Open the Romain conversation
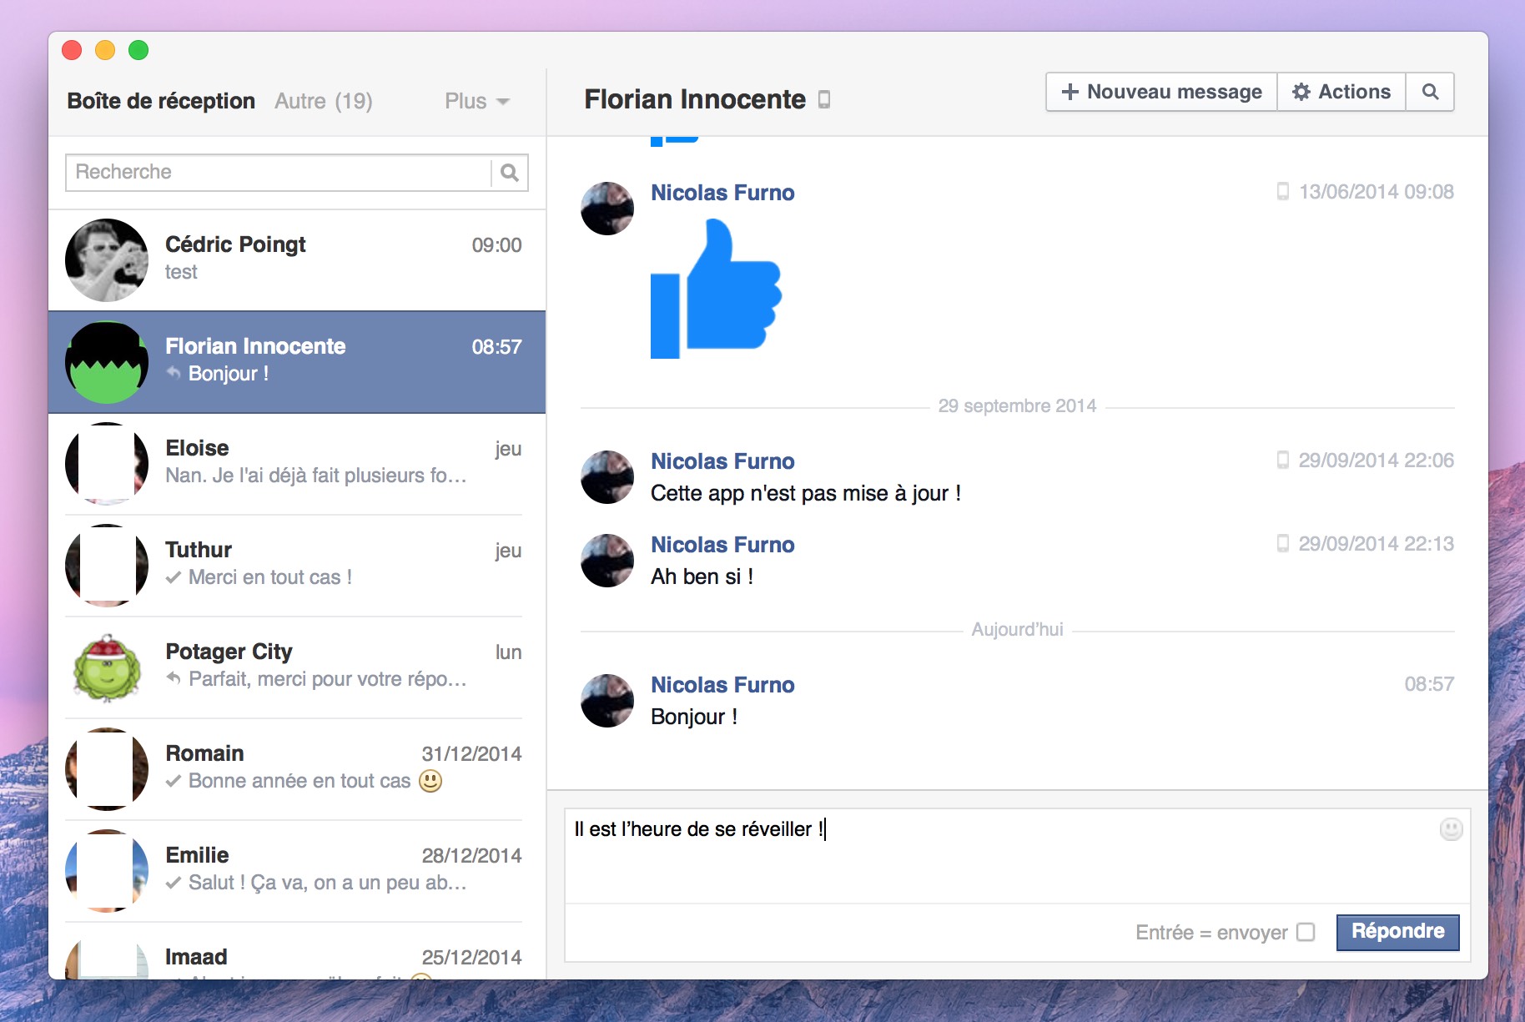This screenshot has width=1525, height=1022. pyautogui.click(x=297, y=769)
